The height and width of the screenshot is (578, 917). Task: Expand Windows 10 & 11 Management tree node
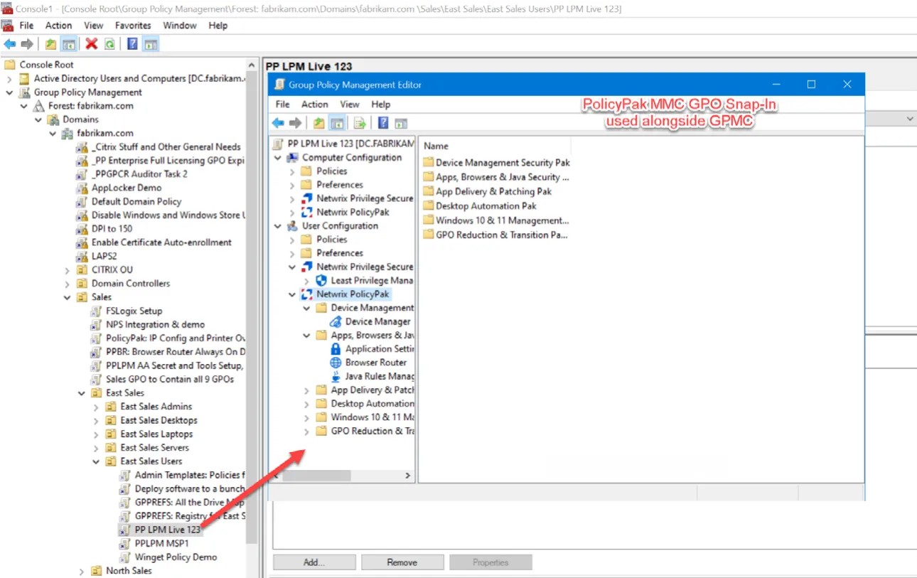(307, 417)
